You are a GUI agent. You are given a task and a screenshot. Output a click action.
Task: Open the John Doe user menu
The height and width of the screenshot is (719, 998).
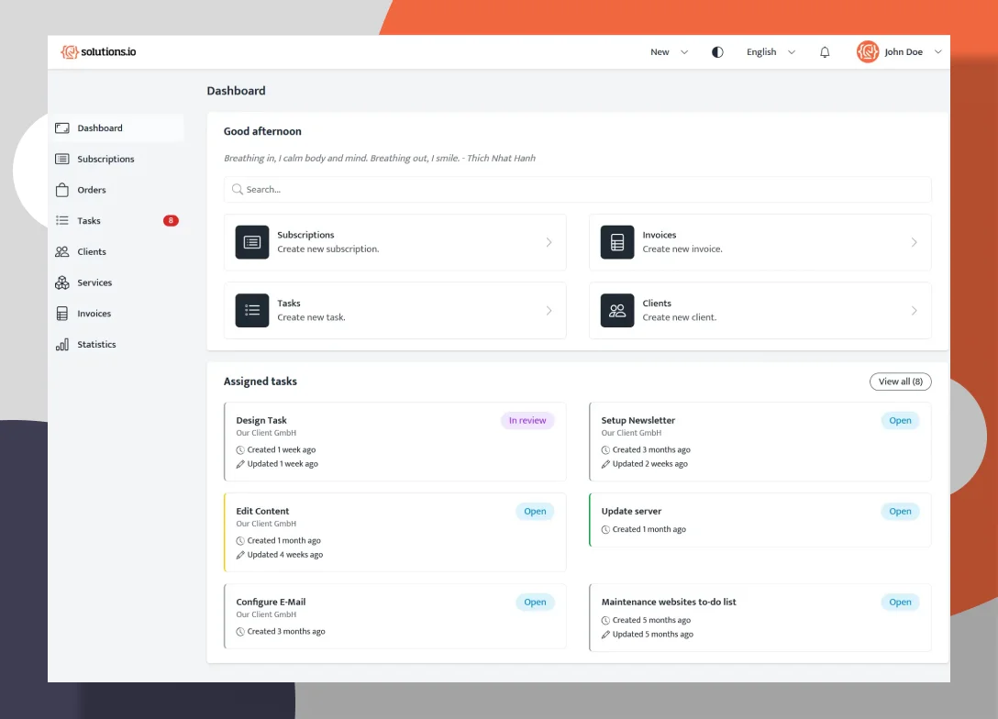click(899, 52)
